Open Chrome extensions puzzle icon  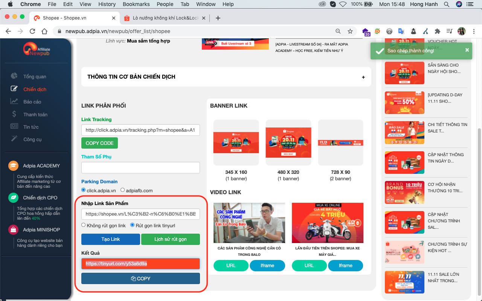tap(437, 31)
